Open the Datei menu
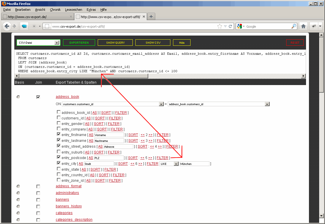This screenshot has height=224, width=325. [x=7, y=10]
